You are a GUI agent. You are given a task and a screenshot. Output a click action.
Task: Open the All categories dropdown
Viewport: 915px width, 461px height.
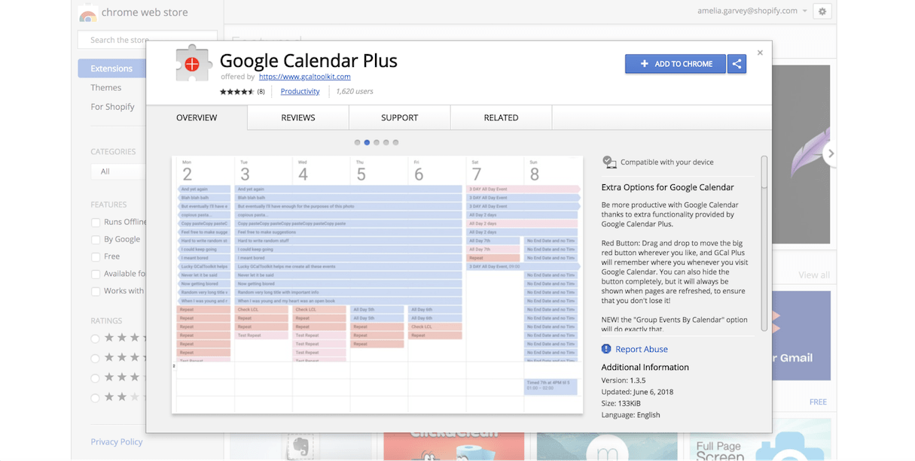tap(118, 171)
